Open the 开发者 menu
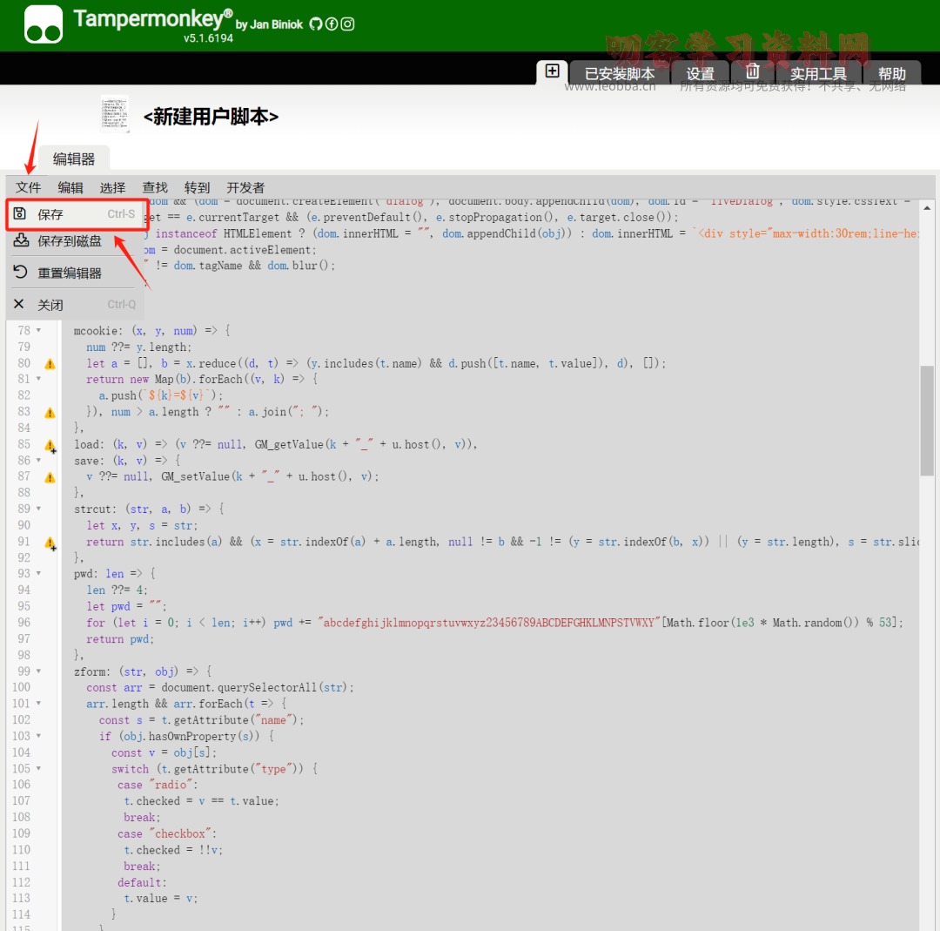The width and height of the screenshot is (940, 931). (245, 187)
